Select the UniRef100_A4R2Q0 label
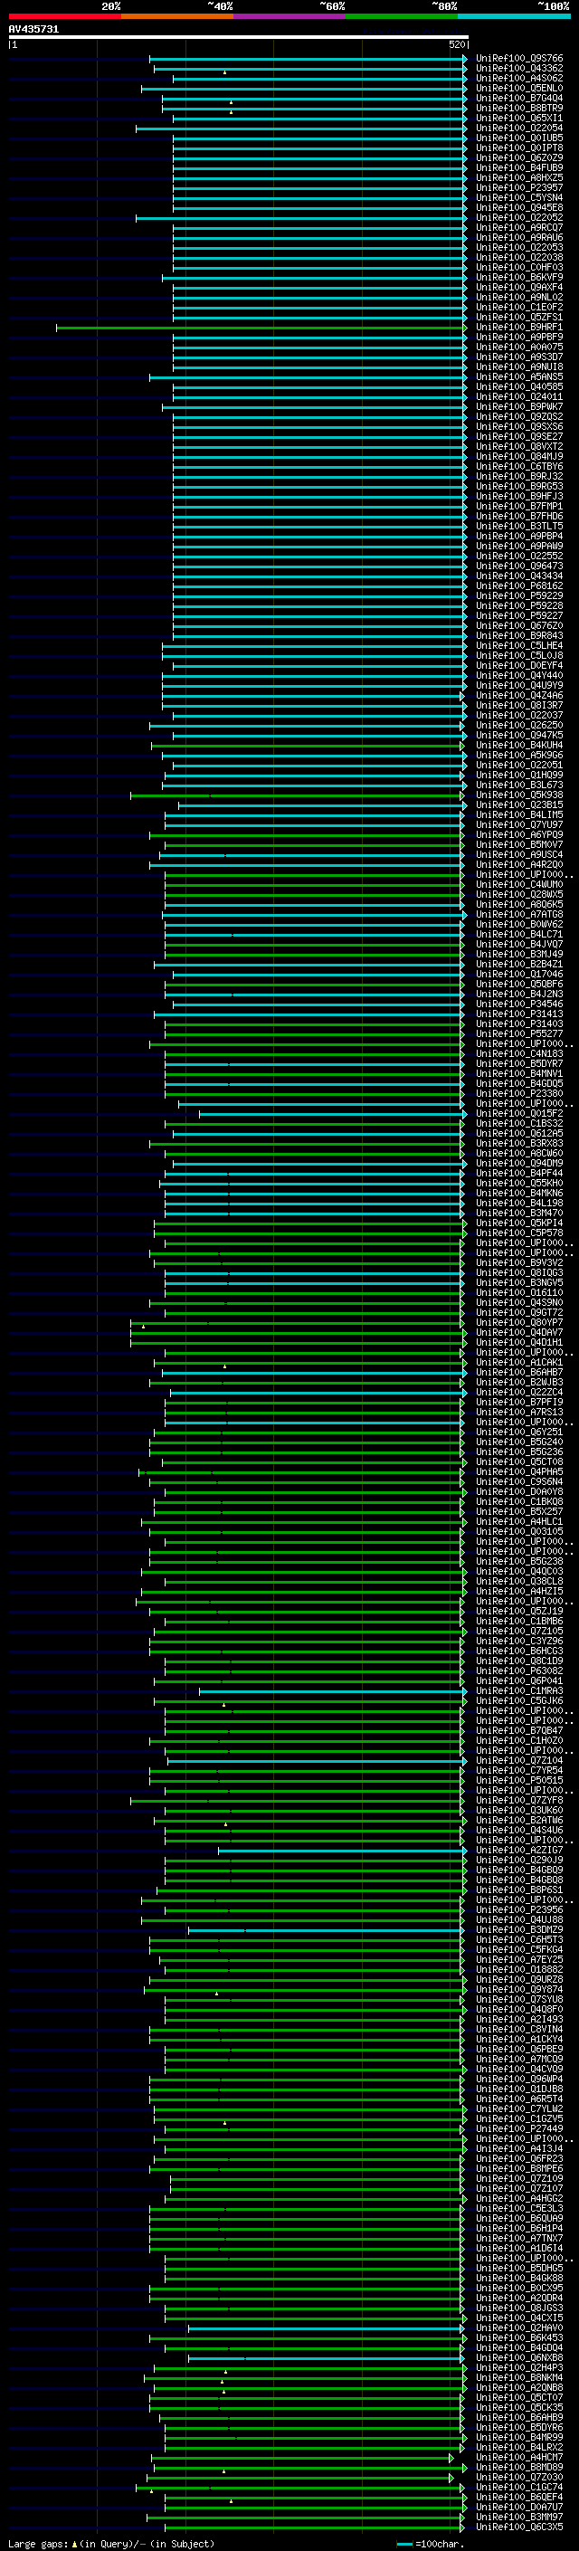579x2551 pixels. tap(518, 864)
